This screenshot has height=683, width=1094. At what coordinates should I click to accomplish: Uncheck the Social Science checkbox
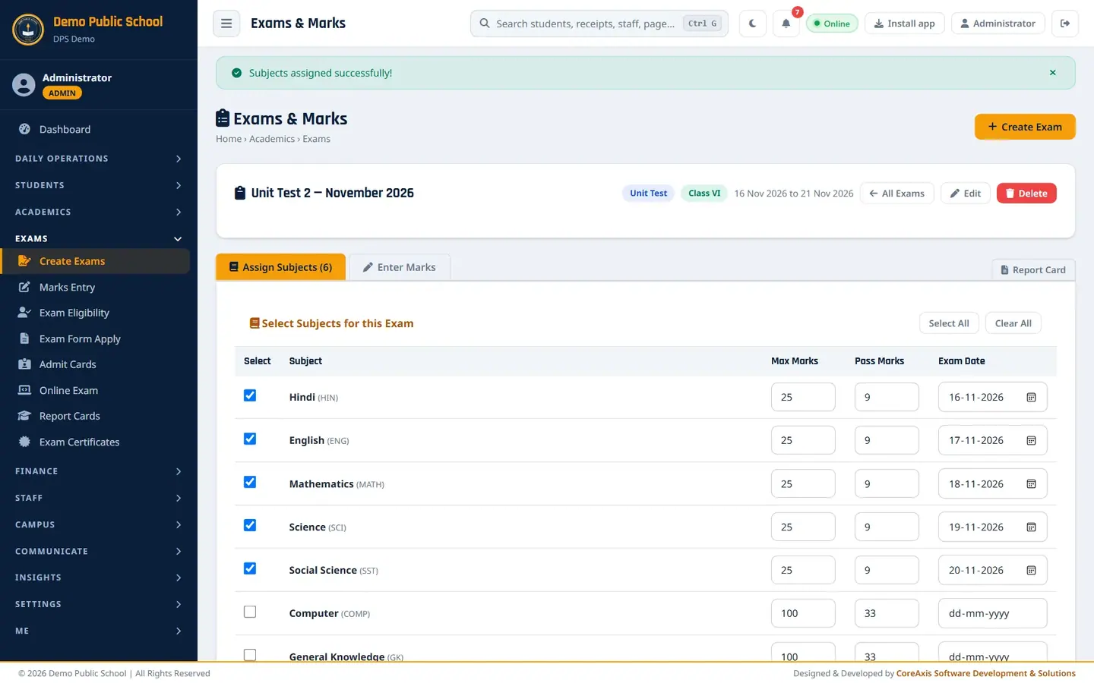[250, 568]
